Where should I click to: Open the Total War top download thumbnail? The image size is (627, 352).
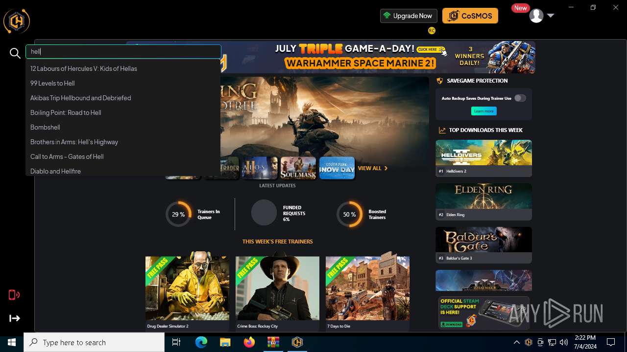coord(483,280)
